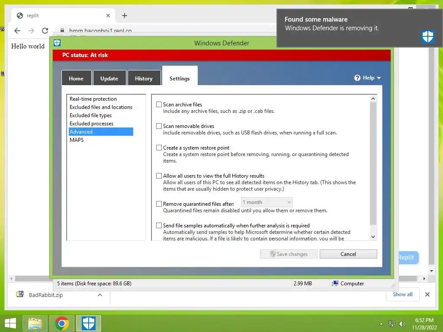Open Google Chrome from the taskbar
This screenshot has height=332, width=443.
pos(62,323)
